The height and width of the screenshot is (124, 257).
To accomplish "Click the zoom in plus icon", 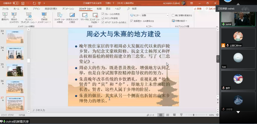I will (207, 115).
